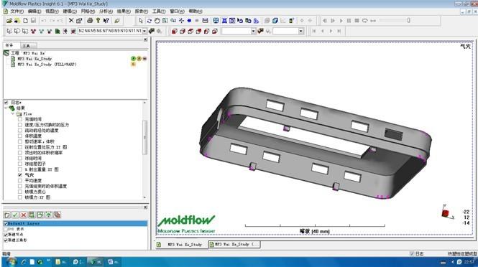This screenshot has height=267, width=478.
Task: Open the 网格 menu
Action: coord(88,11)
